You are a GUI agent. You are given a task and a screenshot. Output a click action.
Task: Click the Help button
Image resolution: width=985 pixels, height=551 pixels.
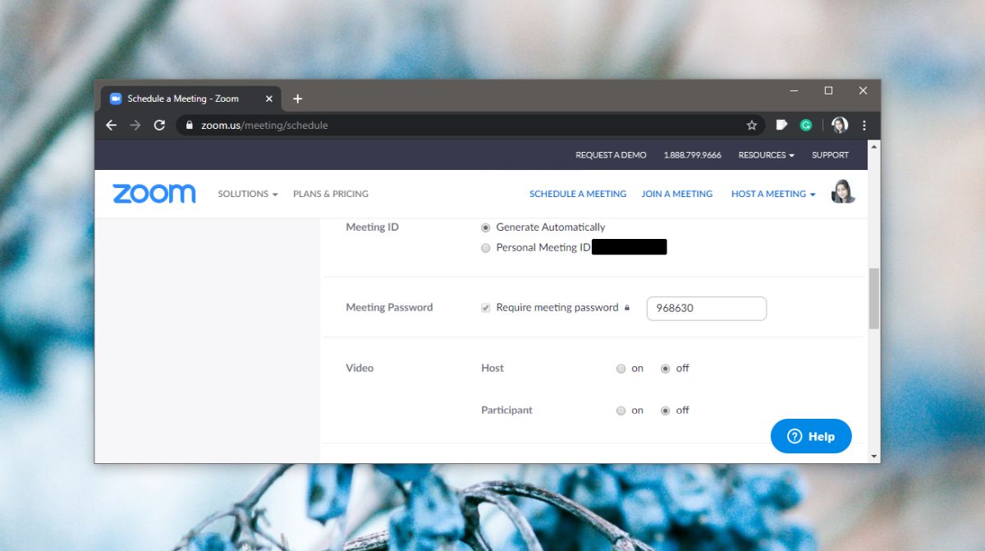(x=811, y=436)
